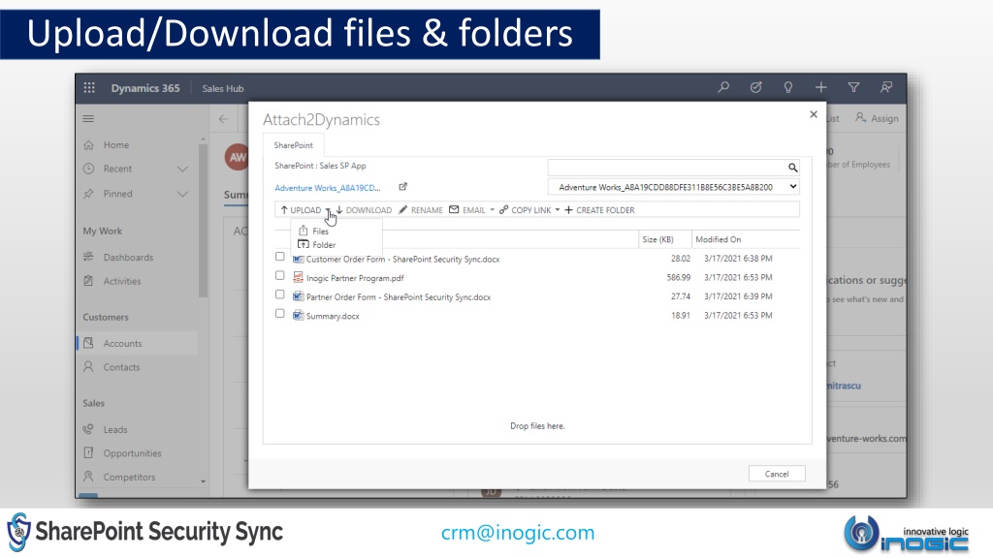
Task: Click the Word icon for Partner Order Form
Action: click(299, 296)
